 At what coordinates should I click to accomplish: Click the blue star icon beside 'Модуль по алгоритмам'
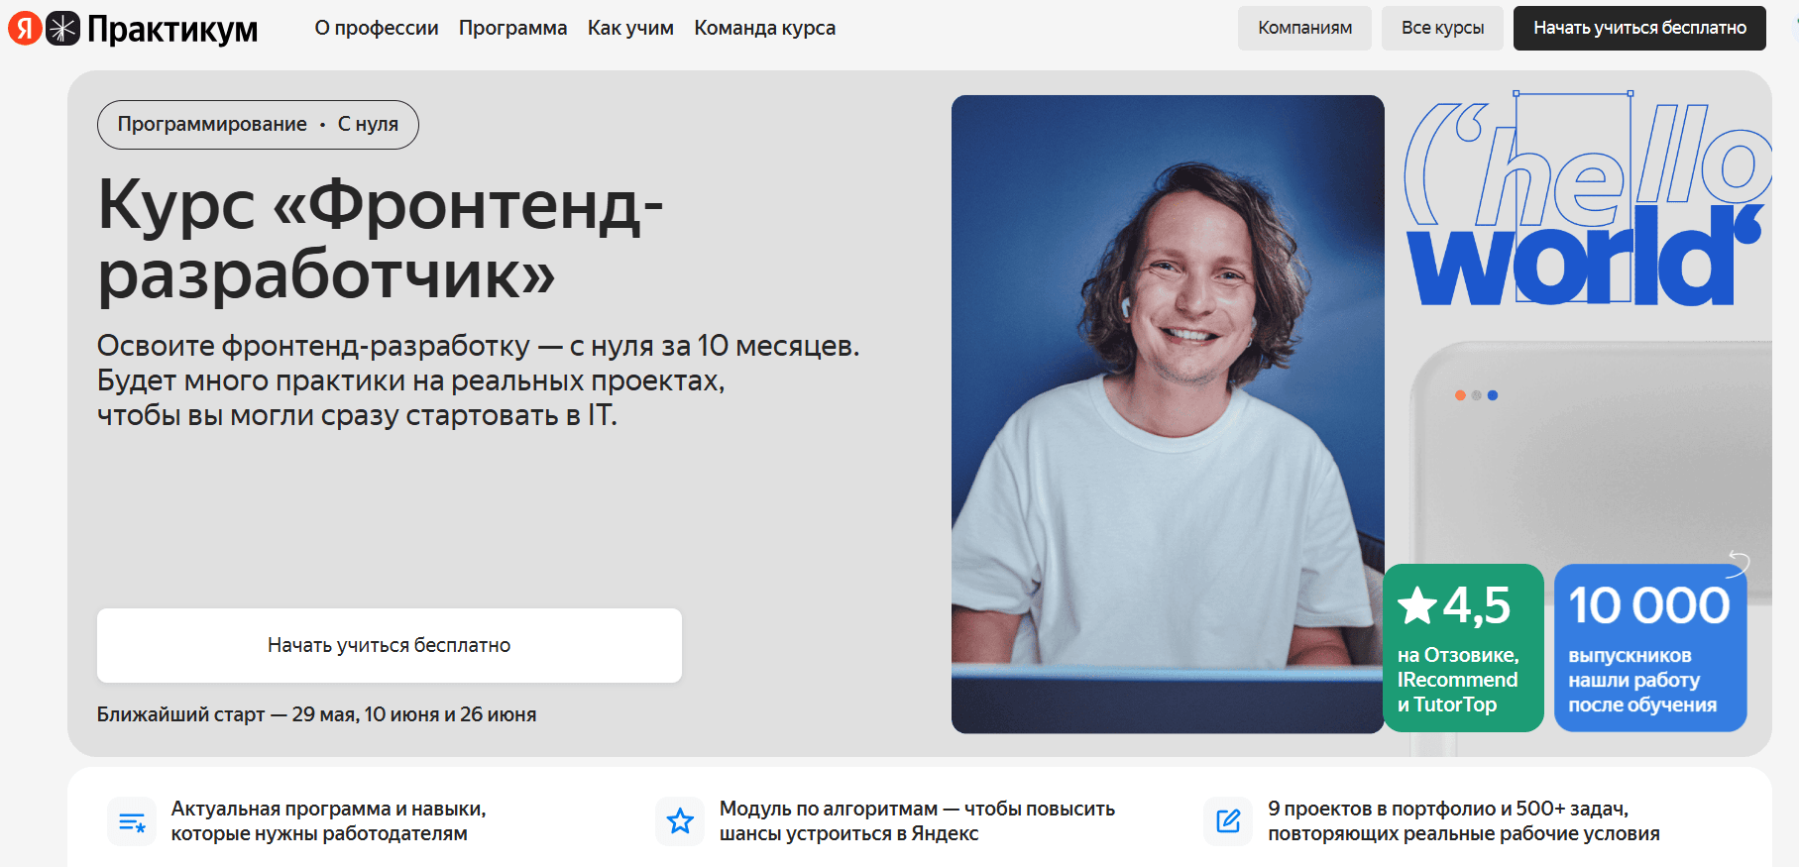click(x=680, y=821)
